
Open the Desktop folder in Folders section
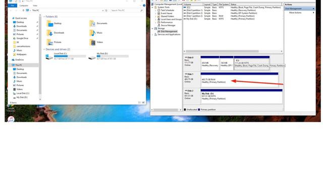(54, 24)
